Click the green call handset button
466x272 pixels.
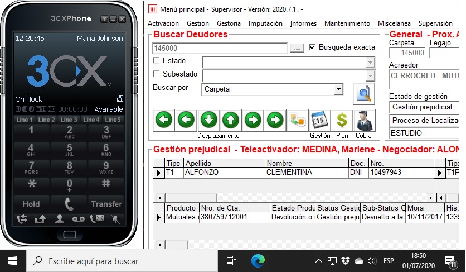tap(69, 204)
